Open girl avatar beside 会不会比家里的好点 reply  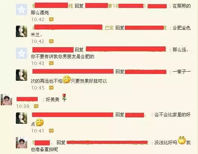click(21, 118)
